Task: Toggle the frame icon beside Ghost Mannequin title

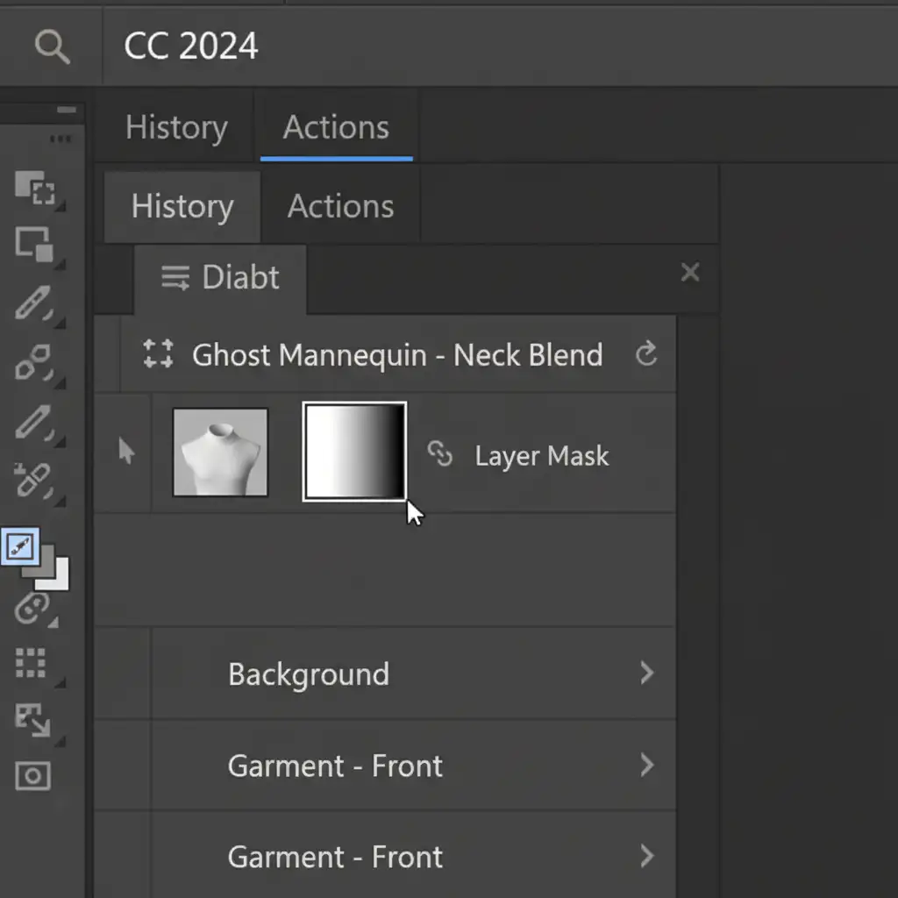Action: (x=158, y=354)
